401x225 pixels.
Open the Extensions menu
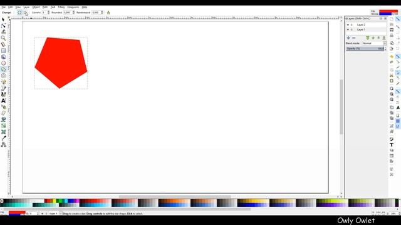(x=73, y=7)
